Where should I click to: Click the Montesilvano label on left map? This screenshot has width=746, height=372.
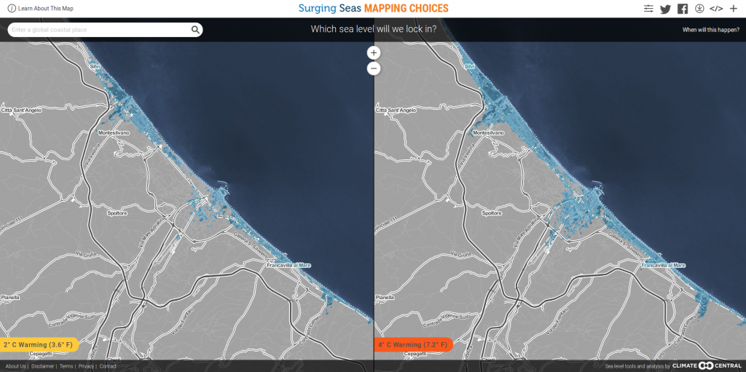tap(114, 133)
